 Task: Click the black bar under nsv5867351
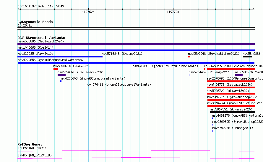232,112
